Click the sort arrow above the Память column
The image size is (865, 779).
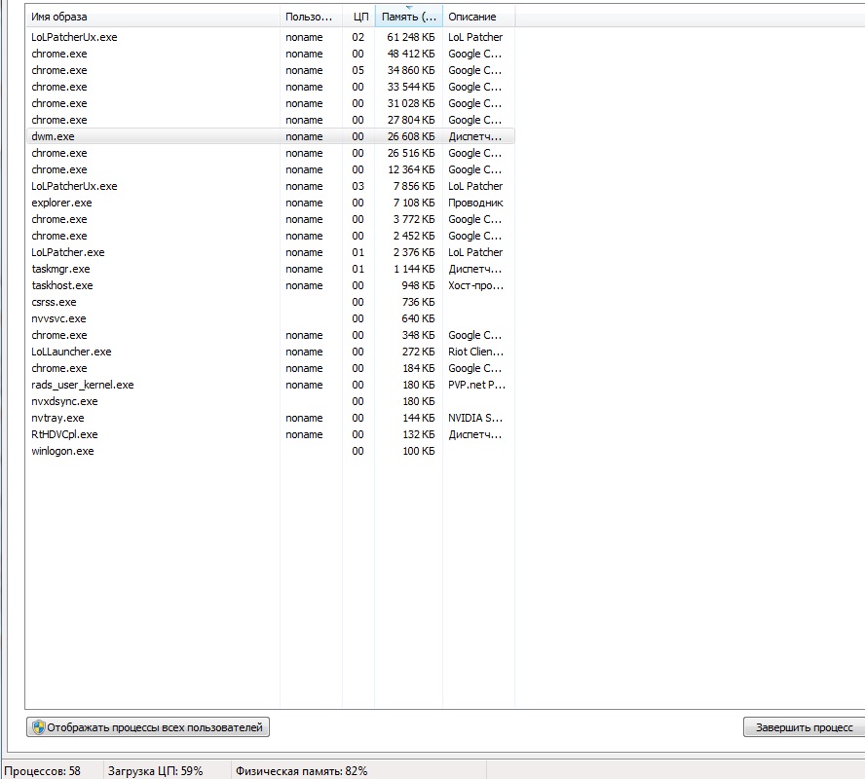point(408,8)
